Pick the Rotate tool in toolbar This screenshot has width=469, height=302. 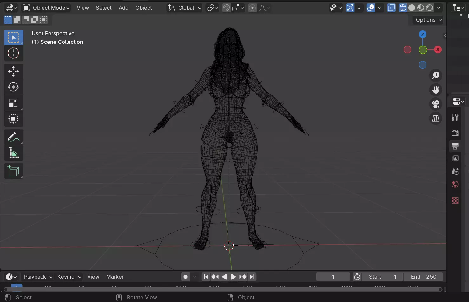click(x=14, y=87)
